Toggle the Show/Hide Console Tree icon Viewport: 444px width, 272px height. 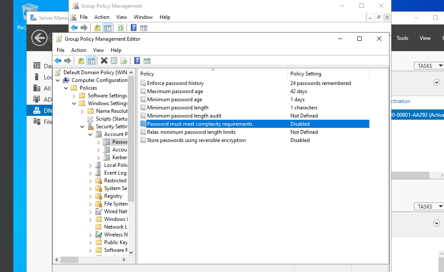click(x=91, y=60)
